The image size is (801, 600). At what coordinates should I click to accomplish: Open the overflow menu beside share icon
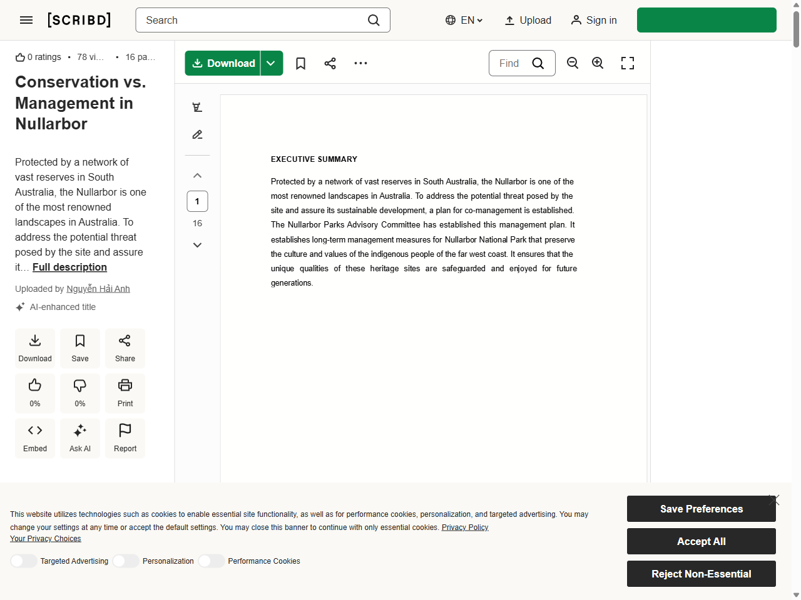360,63
